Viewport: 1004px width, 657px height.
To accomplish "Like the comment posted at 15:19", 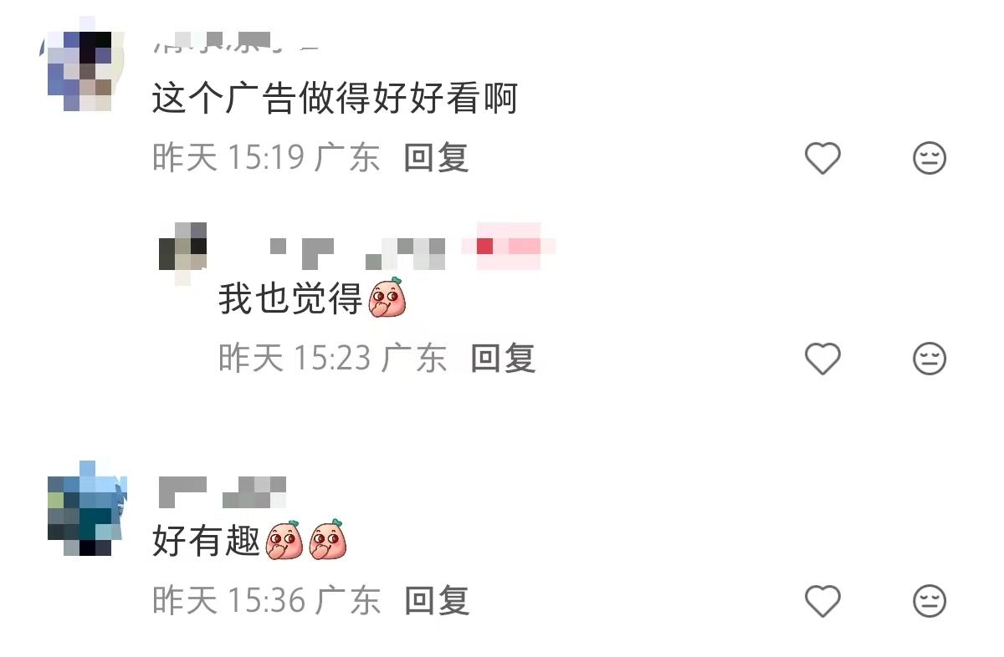I will tap(822, 158).
